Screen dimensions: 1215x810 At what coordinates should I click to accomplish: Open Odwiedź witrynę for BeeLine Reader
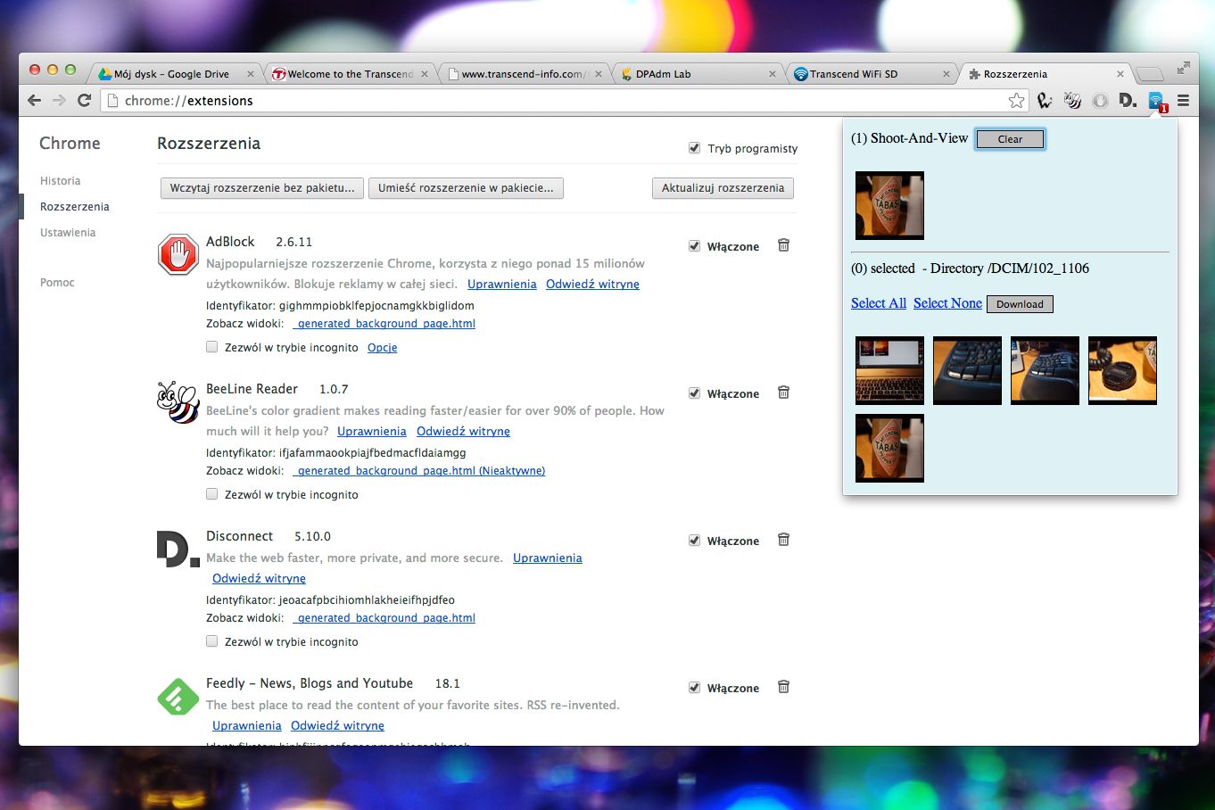[463, 432]
